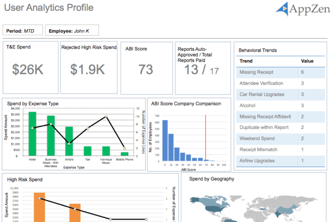Click the tallest orange High Risk bar

pos(40,207)
